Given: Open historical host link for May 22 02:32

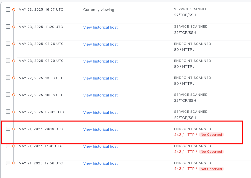Looking at the screenshot, I should (100, 112).
